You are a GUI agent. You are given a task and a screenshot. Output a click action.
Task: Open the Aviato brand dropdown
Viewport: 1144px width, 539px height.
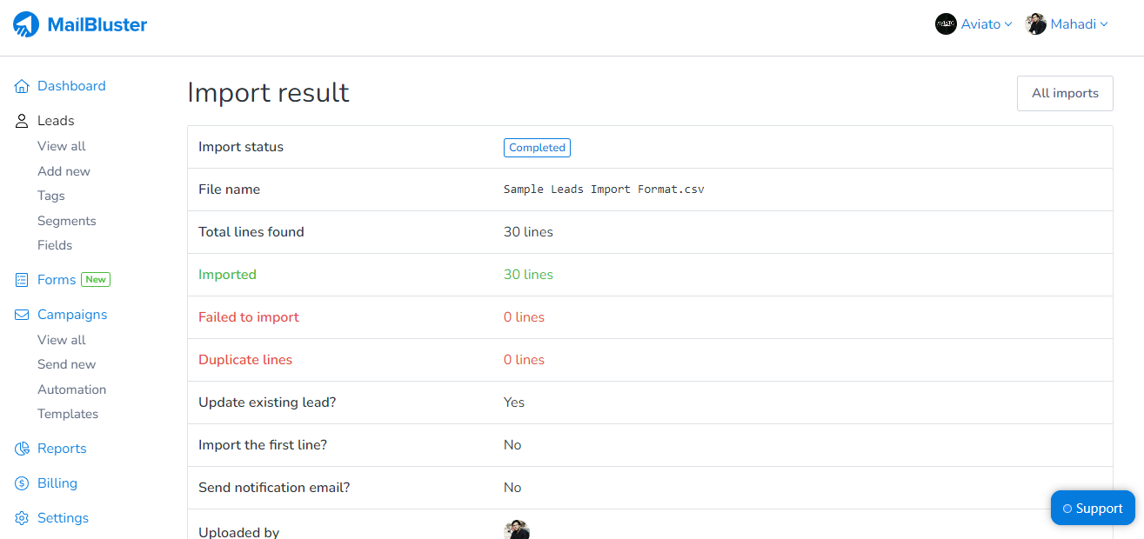973,23
